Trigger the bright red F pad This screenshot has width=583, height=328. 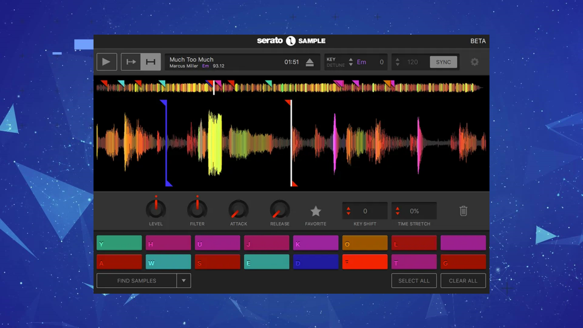click(365, 262)
